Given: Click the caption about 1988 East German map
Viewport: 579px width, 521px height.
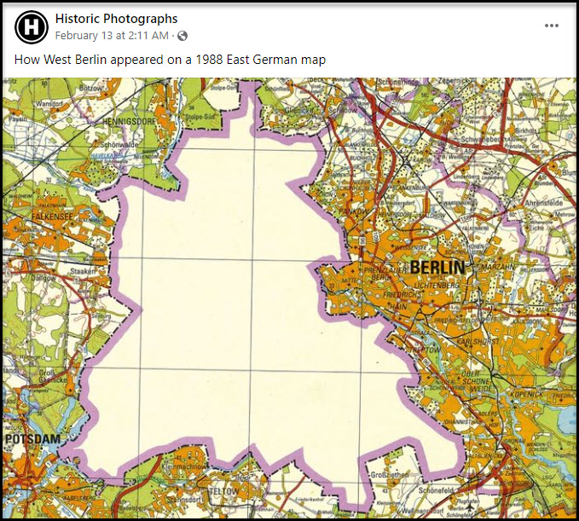Looking at the screenshot, I should pyautogui.click(x=170, y=60).
